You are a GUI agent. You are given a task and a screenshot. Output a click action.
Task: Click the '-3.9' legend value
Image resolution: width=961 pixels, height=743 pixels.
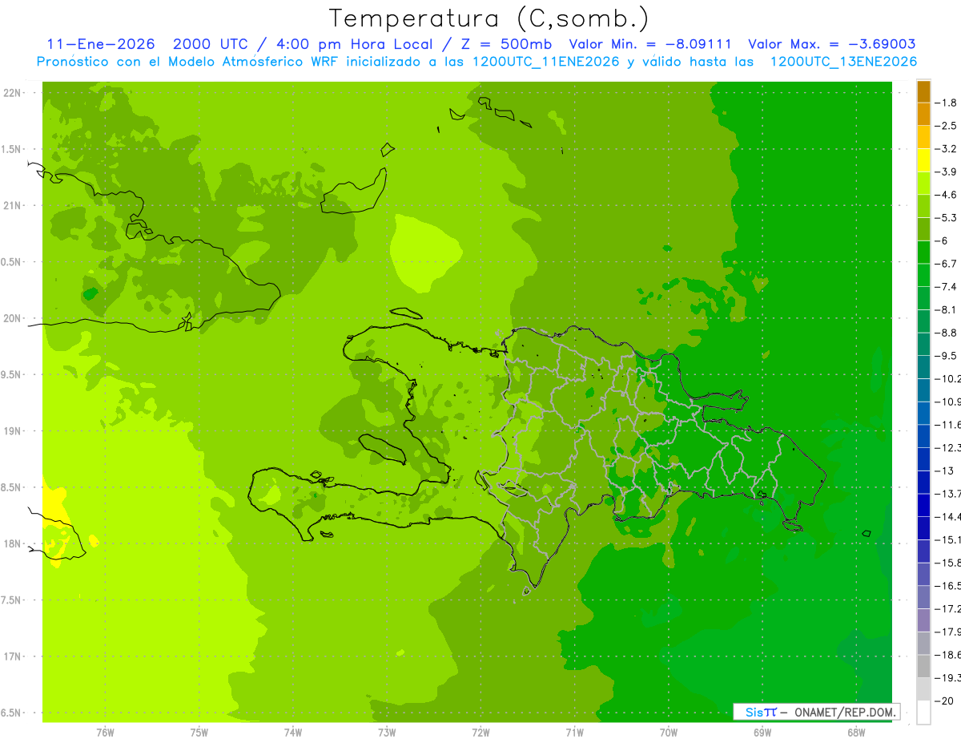coord(947,172)
